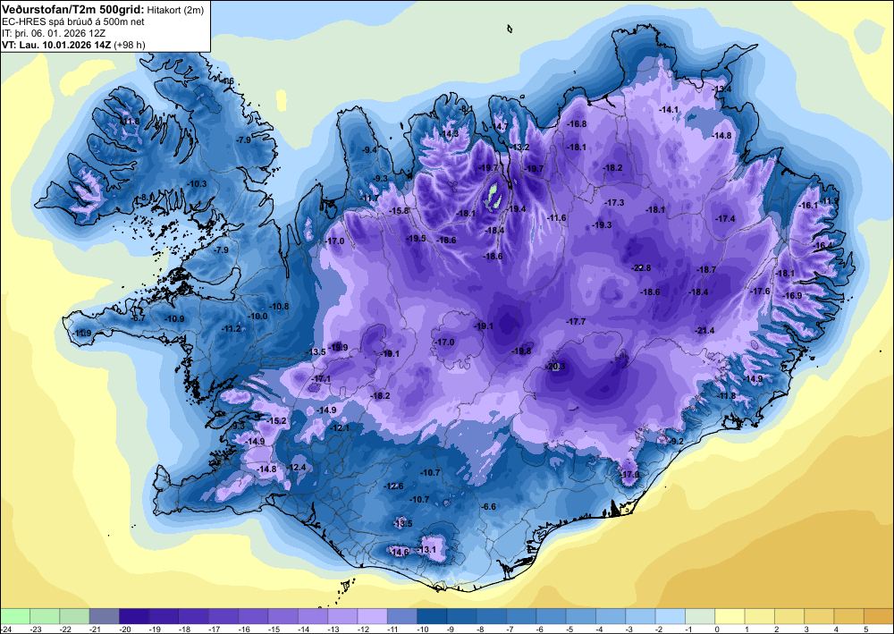Select the -14.6 temperature label

coord(399,552)
